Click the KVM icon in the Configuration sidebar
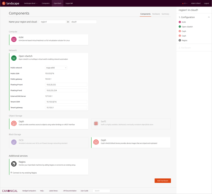The width and height of the screenshot is (212, 194). (180, 22)
